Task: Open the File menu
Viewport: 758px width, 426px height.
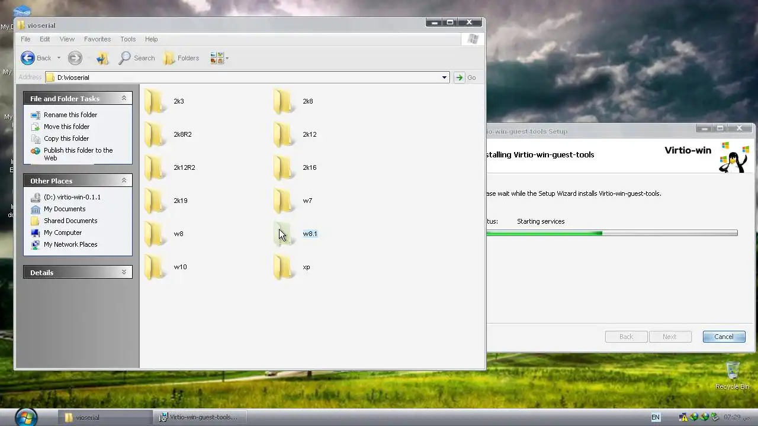Action: 25,39
